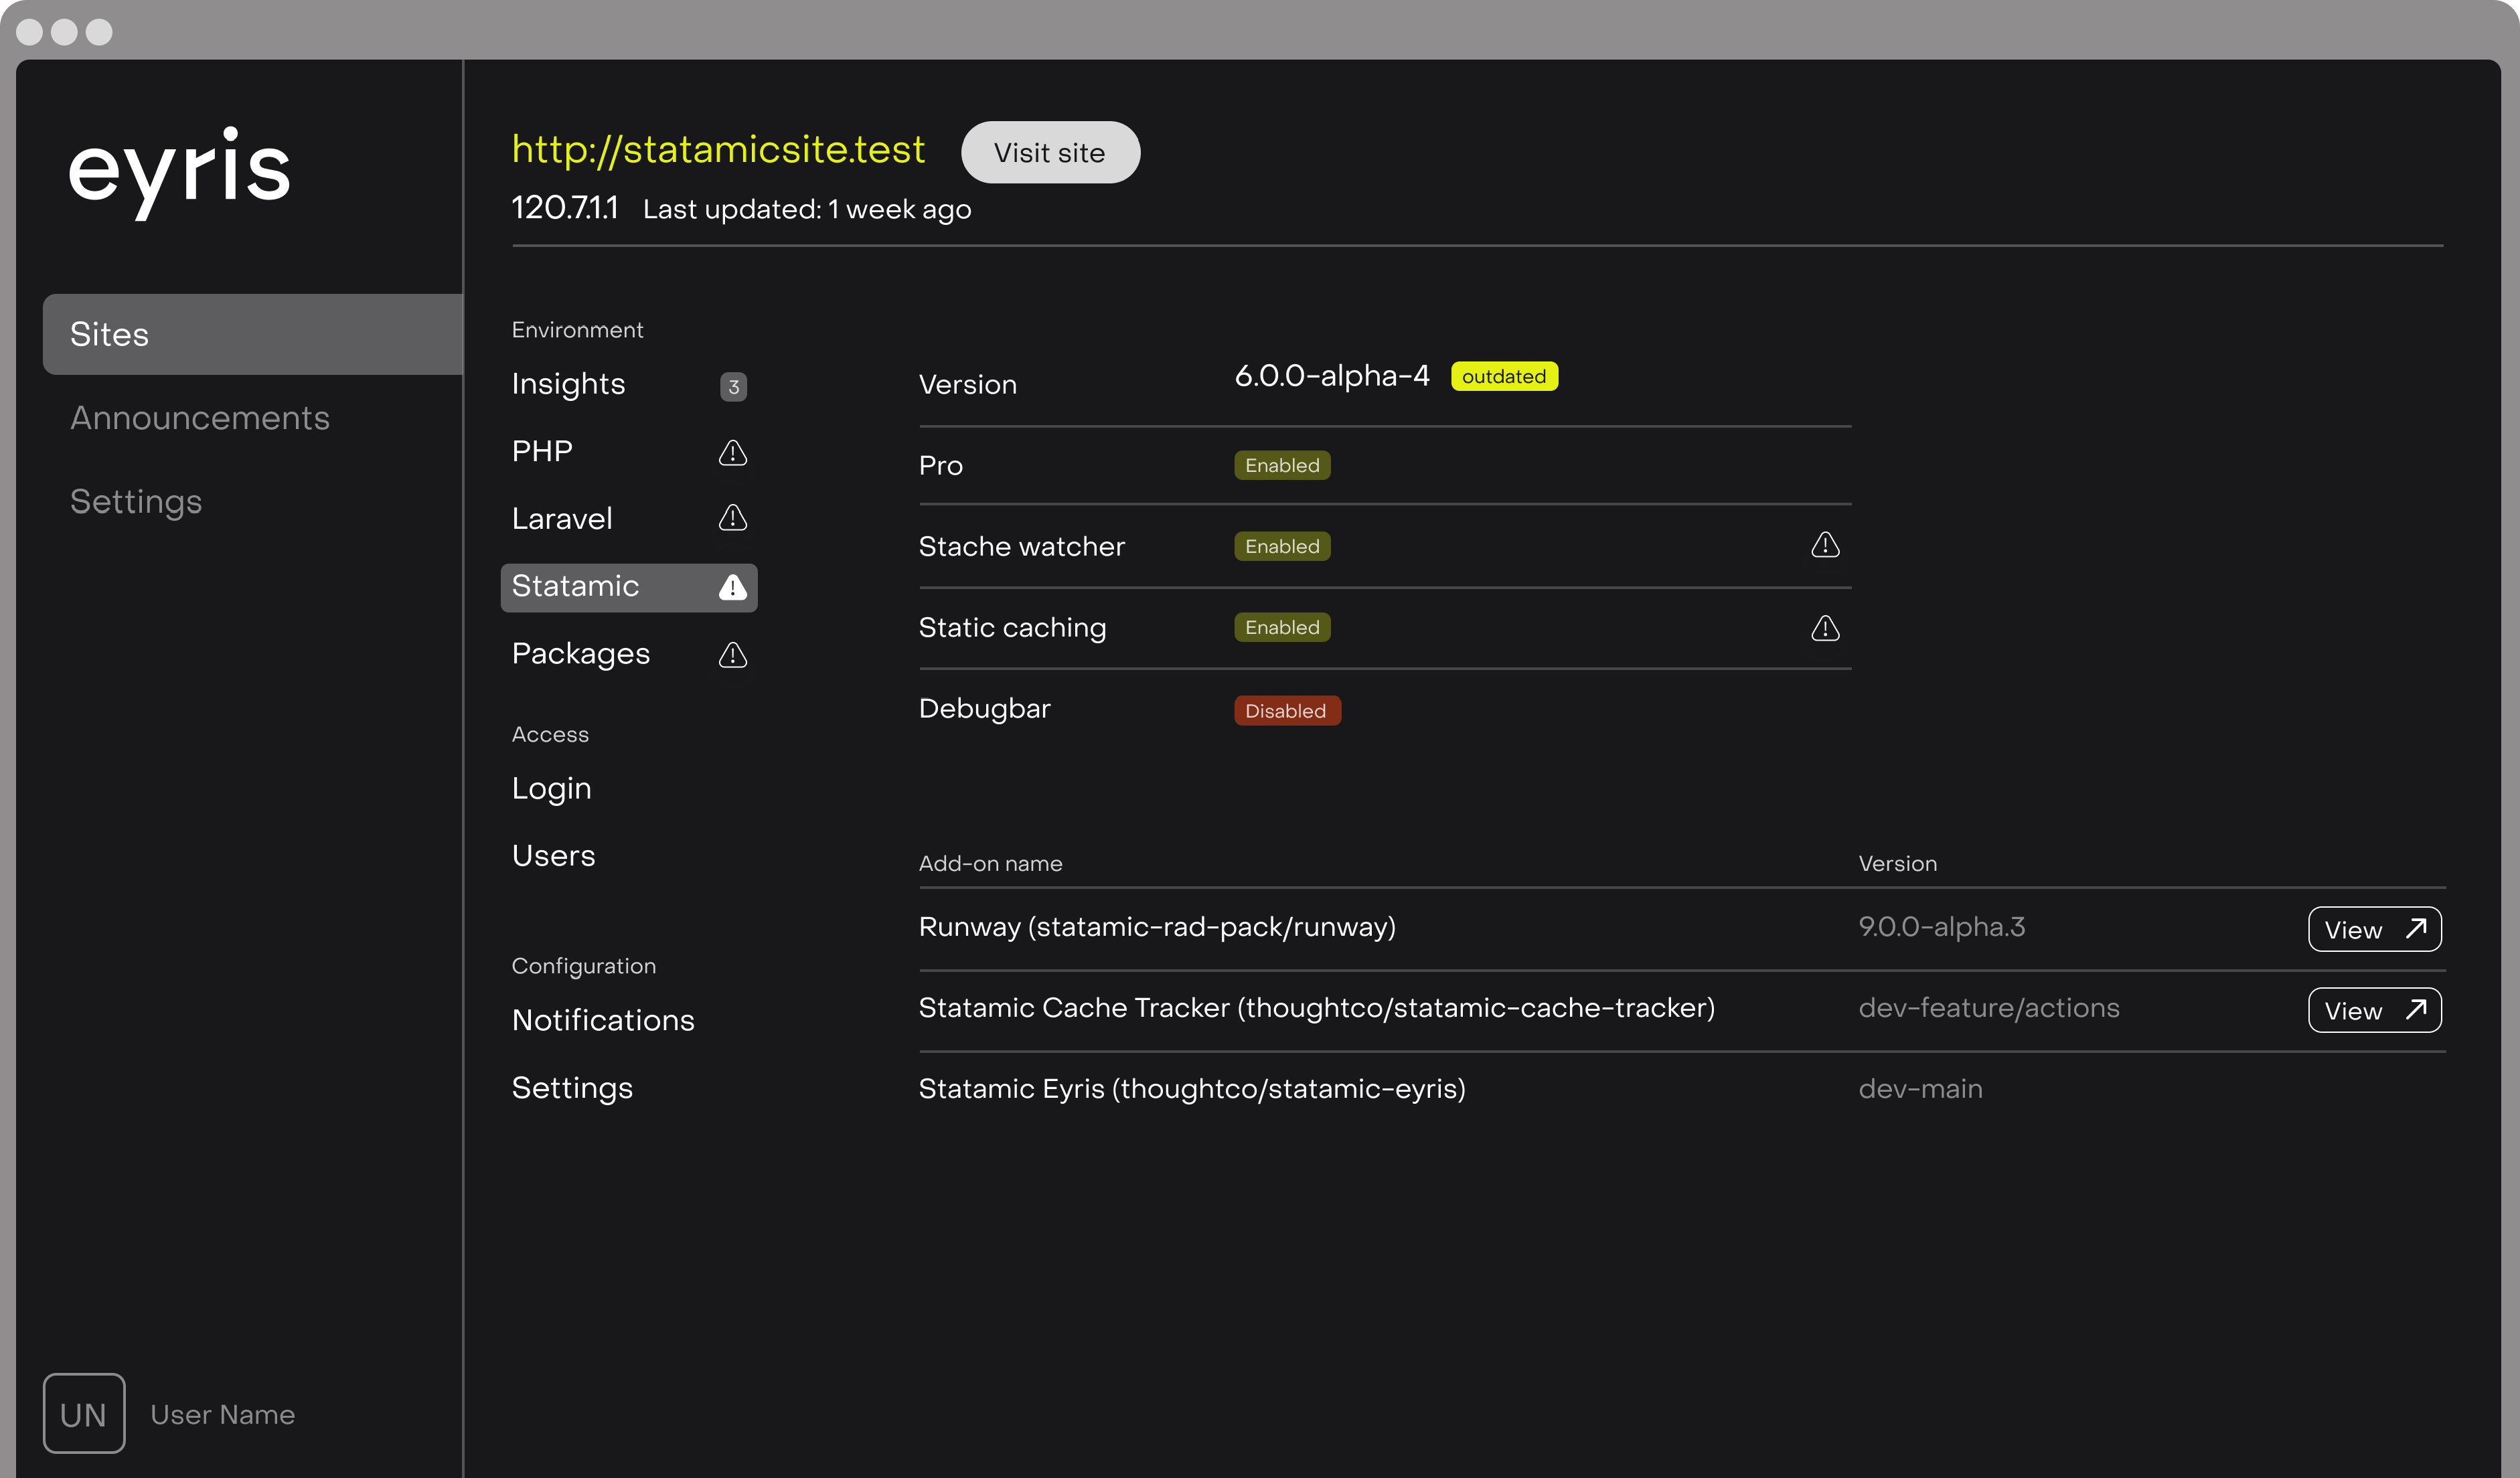Image resolution: width=2520 pixels, height=1478 pixels.
Task: Click the eyris logo
Action: click(180, 173)
